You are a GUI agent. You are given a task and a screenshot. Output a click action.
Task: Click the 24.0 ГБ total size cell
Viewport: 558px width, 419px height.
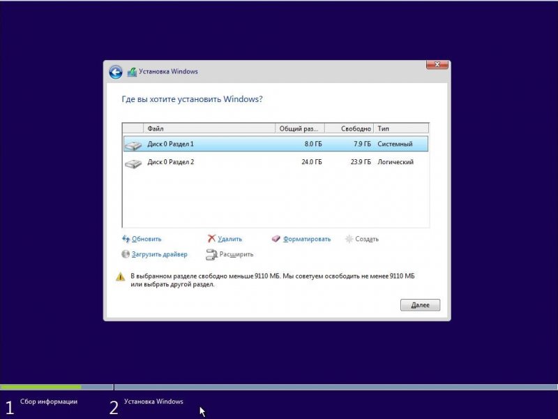[x=312, y=162]
